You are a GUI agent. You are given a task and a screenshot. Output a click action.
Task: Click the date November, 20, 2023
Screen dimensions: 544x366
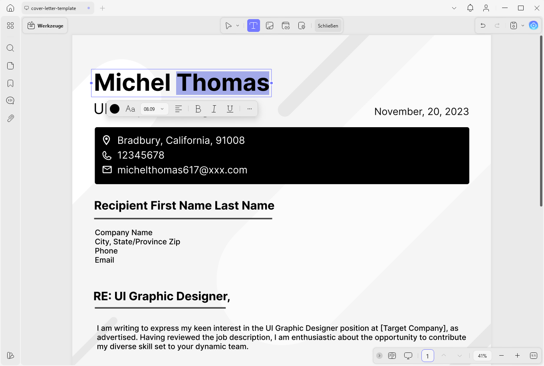(x=421, y=112)
